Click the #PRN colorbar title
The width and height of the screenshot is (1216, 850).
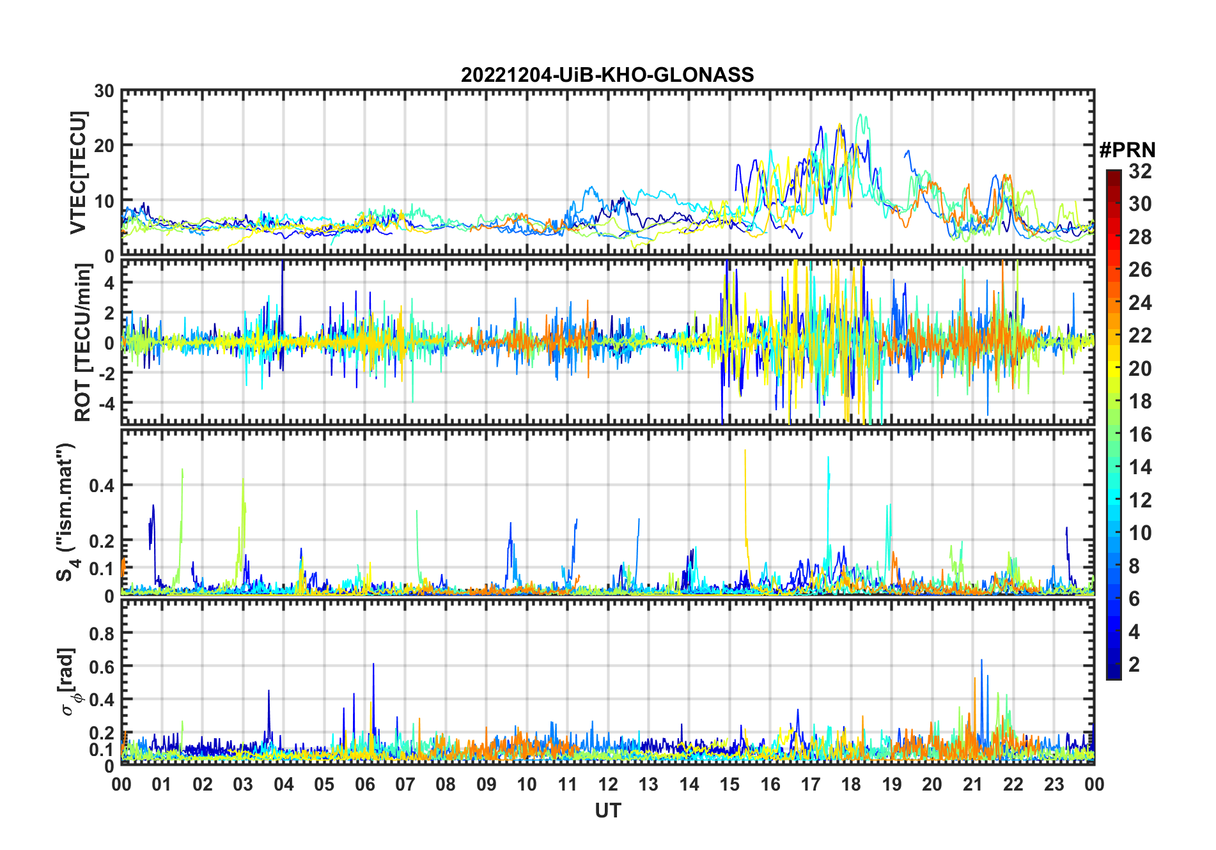1127,150
